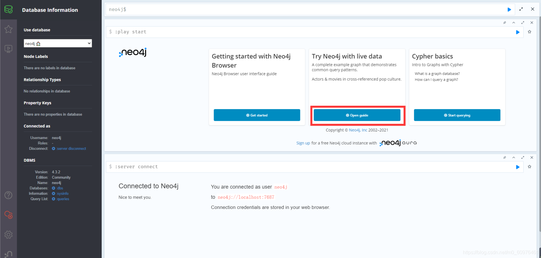
Task: Click the :sysinfo information link
Action: coord(60,194)
